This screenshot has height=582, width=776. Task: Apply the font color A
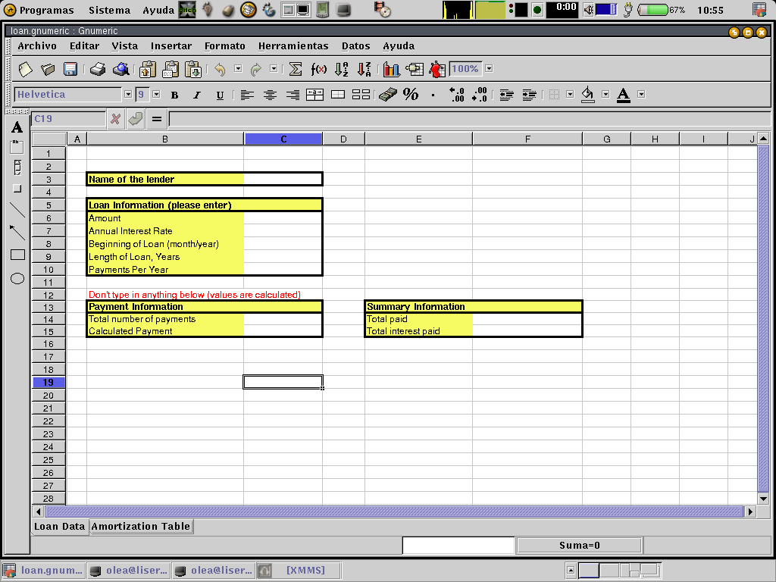pyautogui.click(x=624, y=95)
